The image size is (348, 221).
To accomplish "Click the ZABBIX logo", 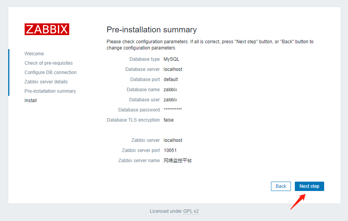I will tap(47, 29).
